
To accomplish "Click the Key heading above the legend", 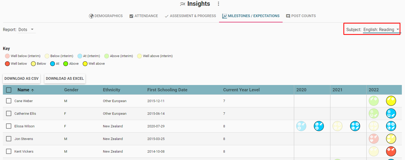I will click(x=6, y=49).
